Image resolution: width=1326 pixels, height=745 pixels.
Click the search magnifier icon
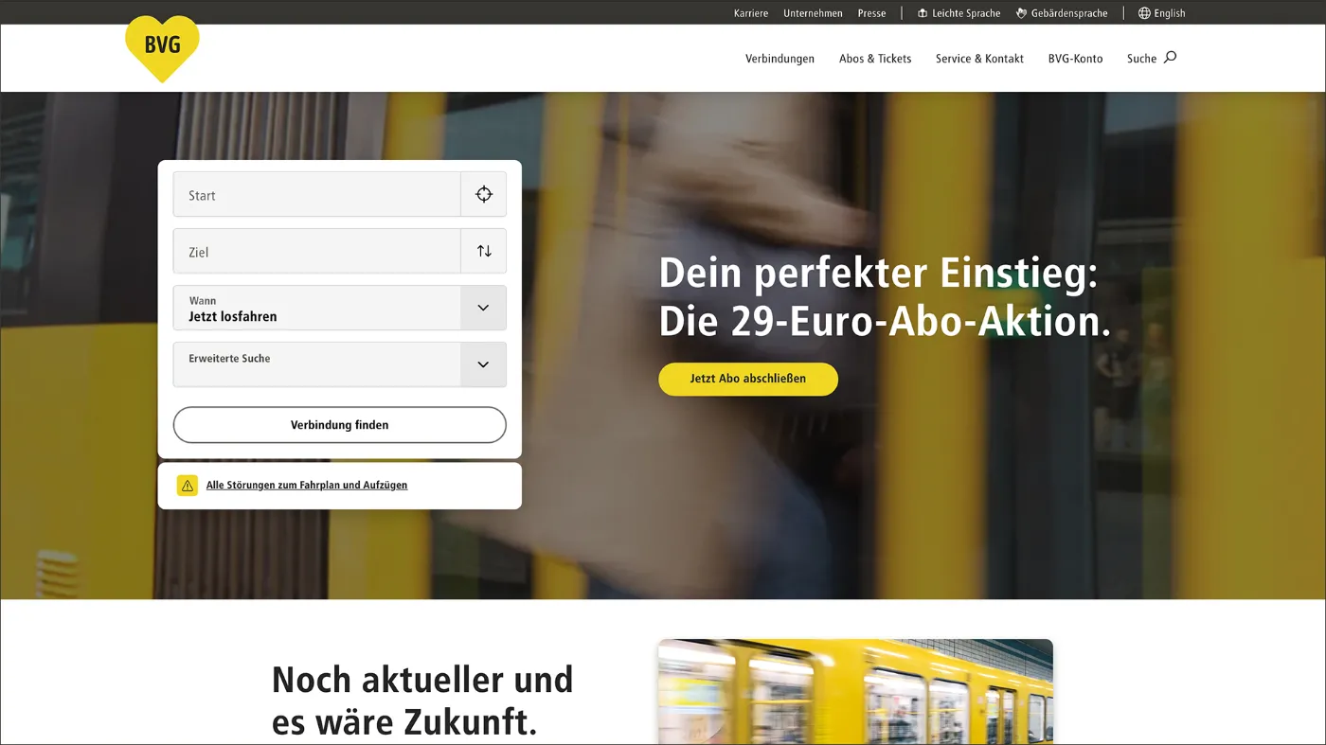1170,58
